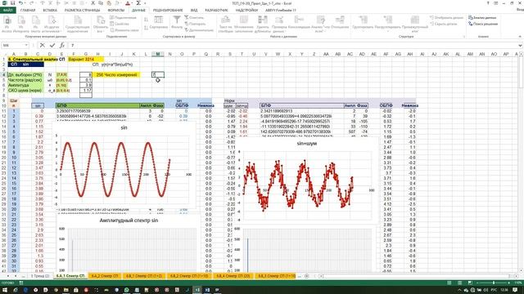Viewport: 524px width, 294px height.
Task: Select the sin chart
Action: pos(124,165)
